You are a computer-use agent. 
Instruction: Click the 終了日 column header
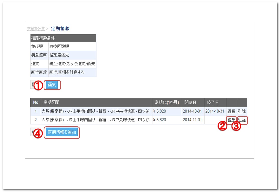215,102
